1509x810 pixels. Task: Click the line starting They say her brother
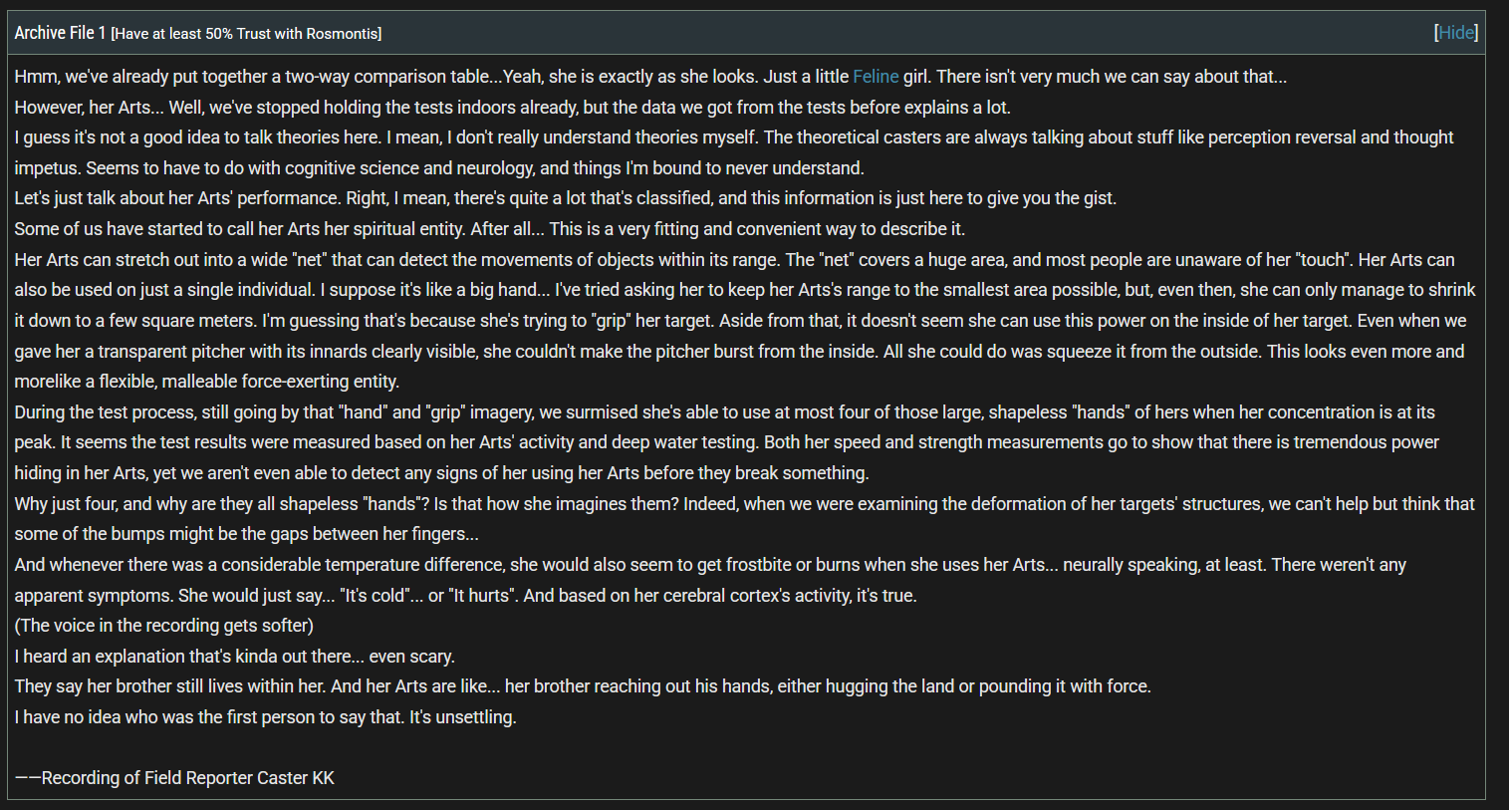click(583, 686)
